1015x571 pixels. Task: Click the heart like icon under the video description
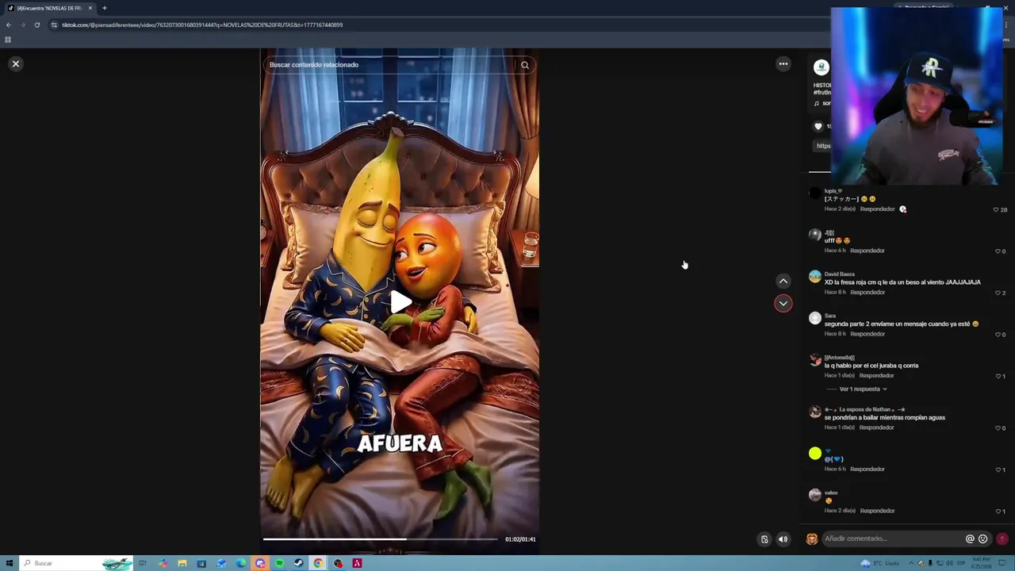818,126
